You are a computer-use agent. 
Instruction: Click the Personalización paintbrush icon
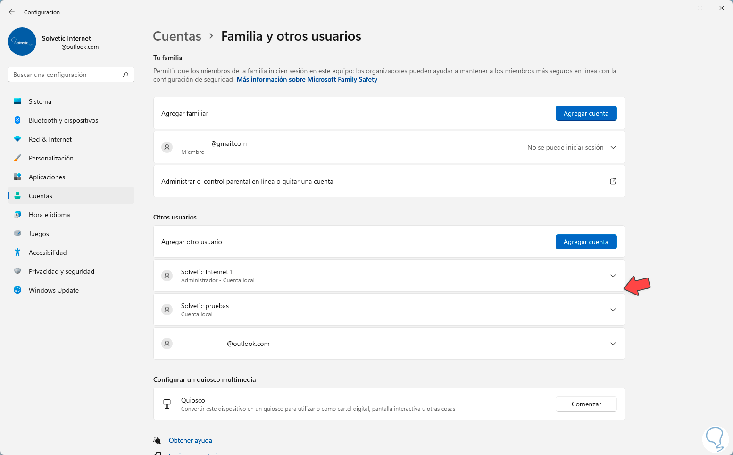(x=17, y=158)
